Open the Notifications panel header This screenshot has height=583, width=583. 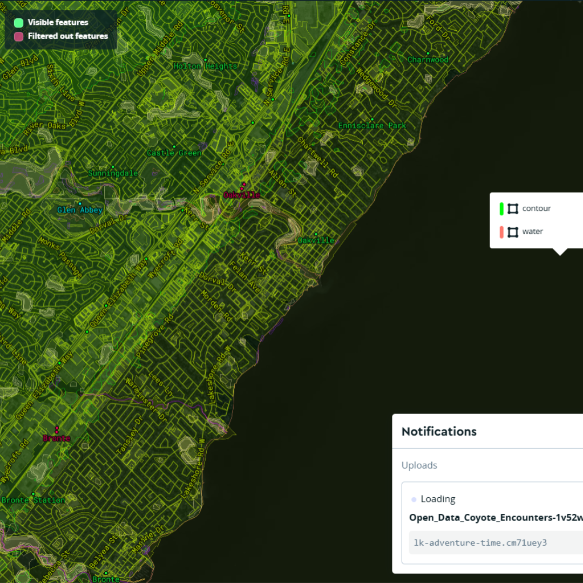coord(439,431)
